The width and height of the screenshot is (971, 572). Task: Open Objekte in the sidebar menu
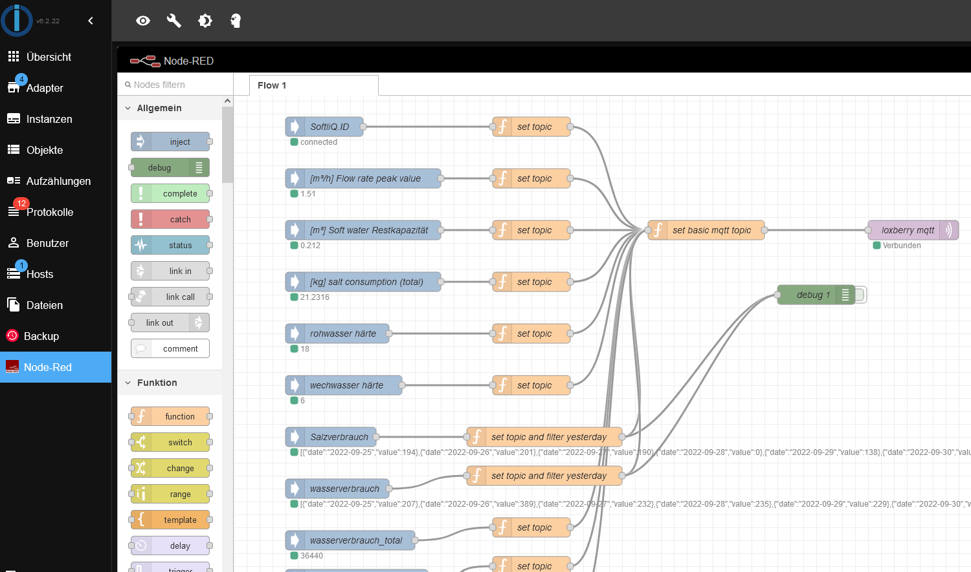[x=45, y=150]
